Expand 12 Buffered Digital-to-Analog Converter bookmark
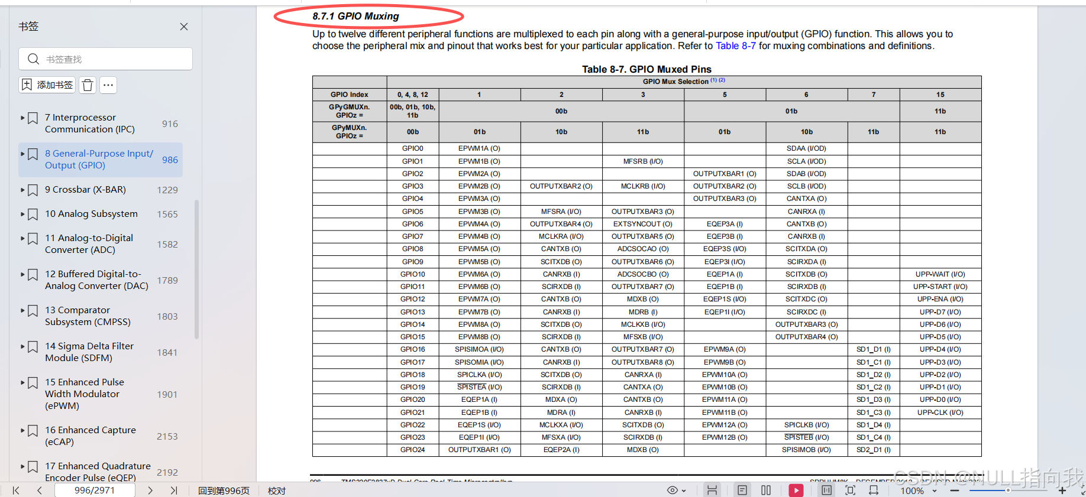This screenshot has height=497, width=1086. click(x=22, y=274)
